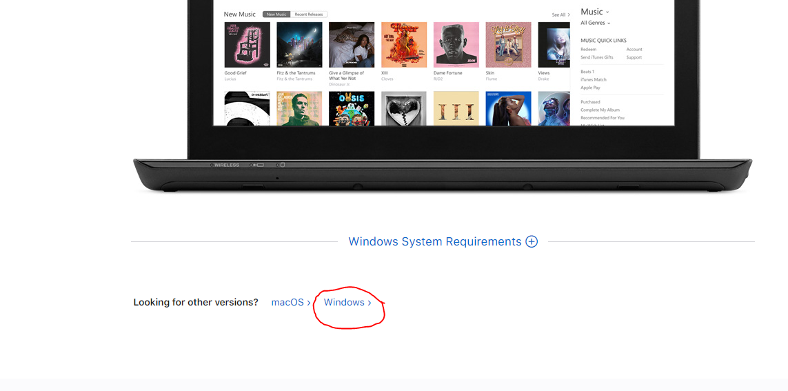The height and width of the screenshot is (391, 788).
Task: Open the Send iTunes Gifts quick link
Action: [x=597, y=57]
